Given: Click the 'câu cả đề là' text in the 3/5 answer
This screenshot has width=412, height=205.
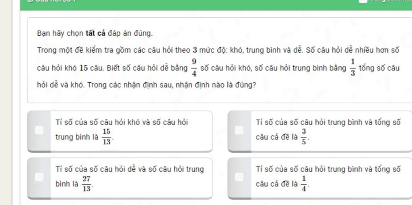Looking at the screenshot, I should coord(277,137).
